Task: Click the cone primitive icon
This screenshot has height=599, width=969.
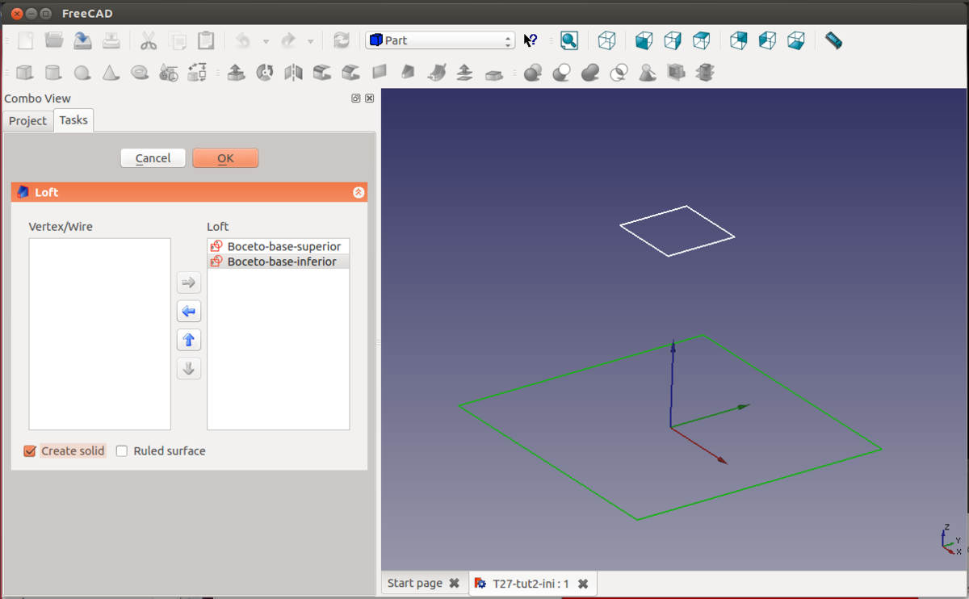Action: (x=111, y=73)
